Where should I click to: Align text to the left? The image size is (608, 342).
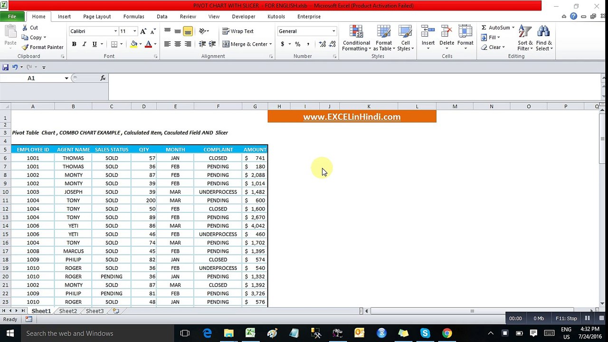[167, 44]
